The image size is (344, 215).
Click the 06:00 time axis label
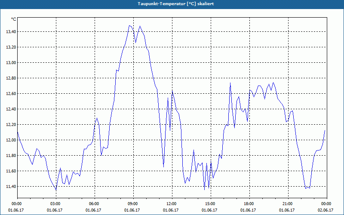point(95,204)
